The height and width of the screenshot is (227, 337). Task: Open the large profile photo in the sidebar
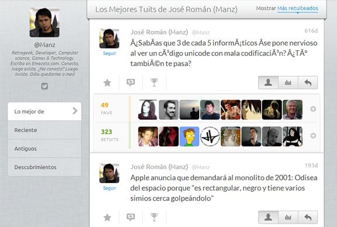click(x=45, y=23)
